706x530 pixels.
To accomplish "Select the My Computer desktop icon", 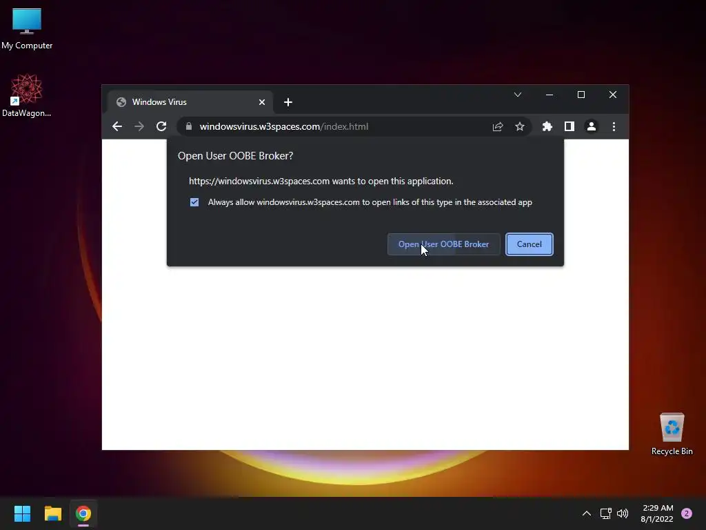I will [27, 29].
